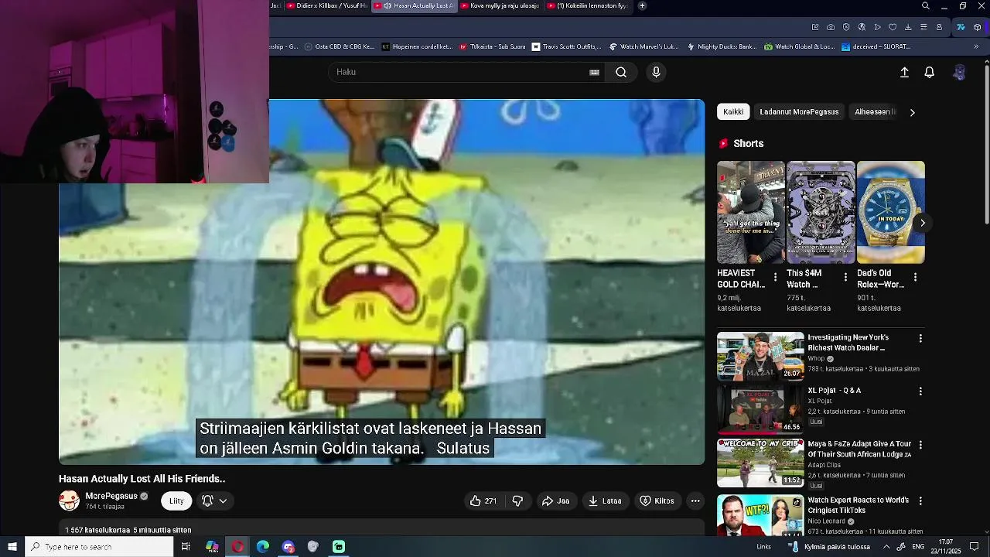990x557 pixels.
Task: Open Osta CBD & CBG bookmark
Action: point(339,46)
